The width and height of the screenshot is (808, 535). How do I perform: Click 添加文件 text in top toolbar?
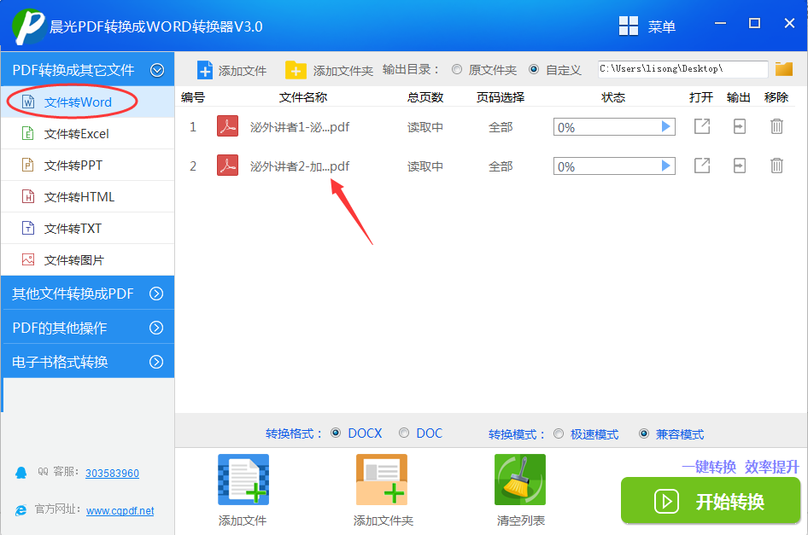[243, 71]
